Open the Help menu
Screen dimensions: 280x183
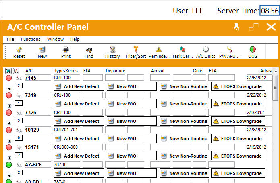(x=75, y=39)
